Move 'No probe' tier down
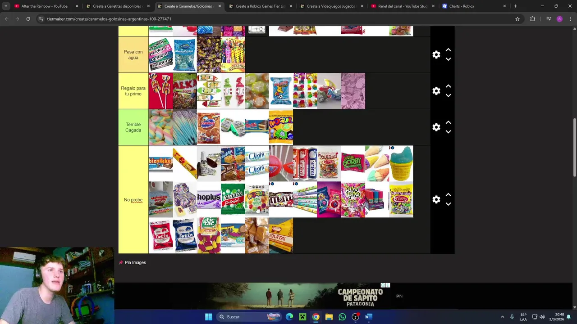Viewport: 577px width, 324px height. click(448, 204)
